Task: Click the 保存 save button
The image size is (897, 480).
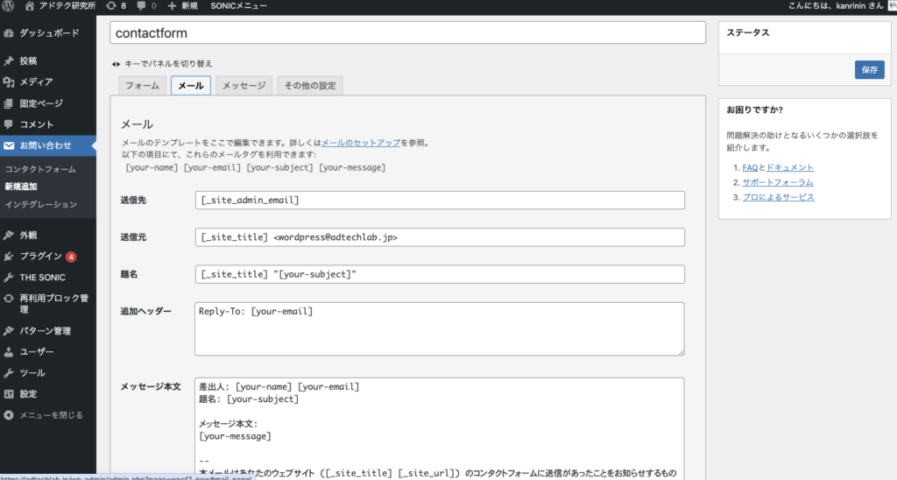Action: tap(869, 70)
